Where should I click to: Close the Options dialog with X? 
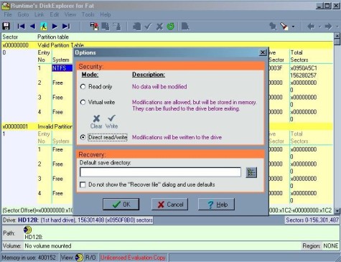point(263,52)
